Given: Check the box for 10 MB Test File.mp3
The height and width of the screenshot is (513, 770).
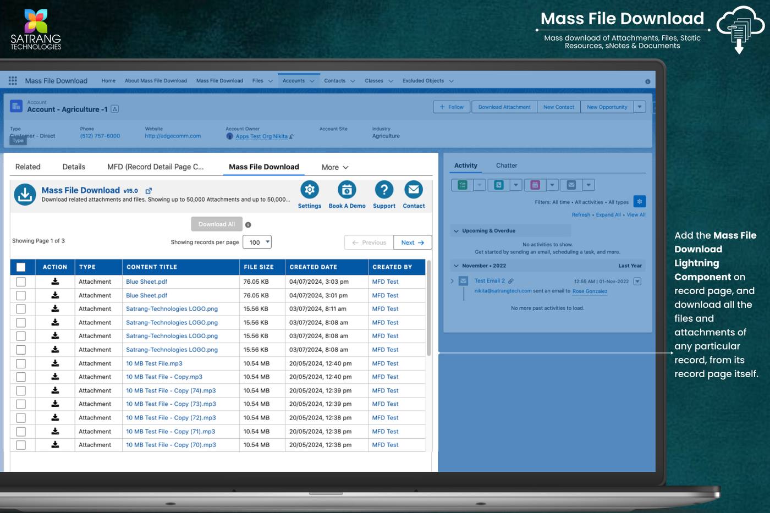Looking at the screenshot, I should point(21,363).
